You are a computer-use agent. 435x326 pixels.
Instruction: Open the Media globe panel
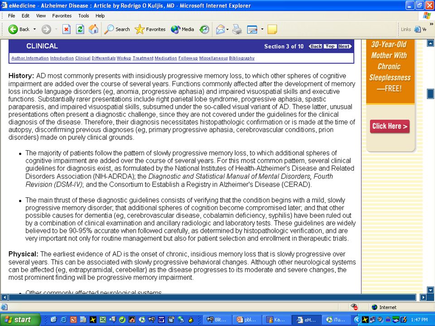pyautogui.click(x=182, y=29)
